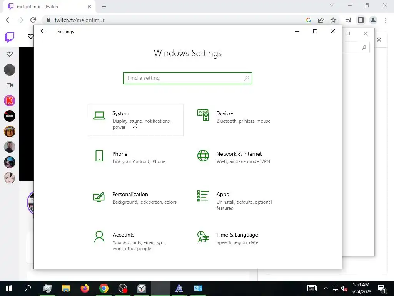This screenshot has height=296, width=394.
Task: Go back in Chrome browser
Action: 8,20
